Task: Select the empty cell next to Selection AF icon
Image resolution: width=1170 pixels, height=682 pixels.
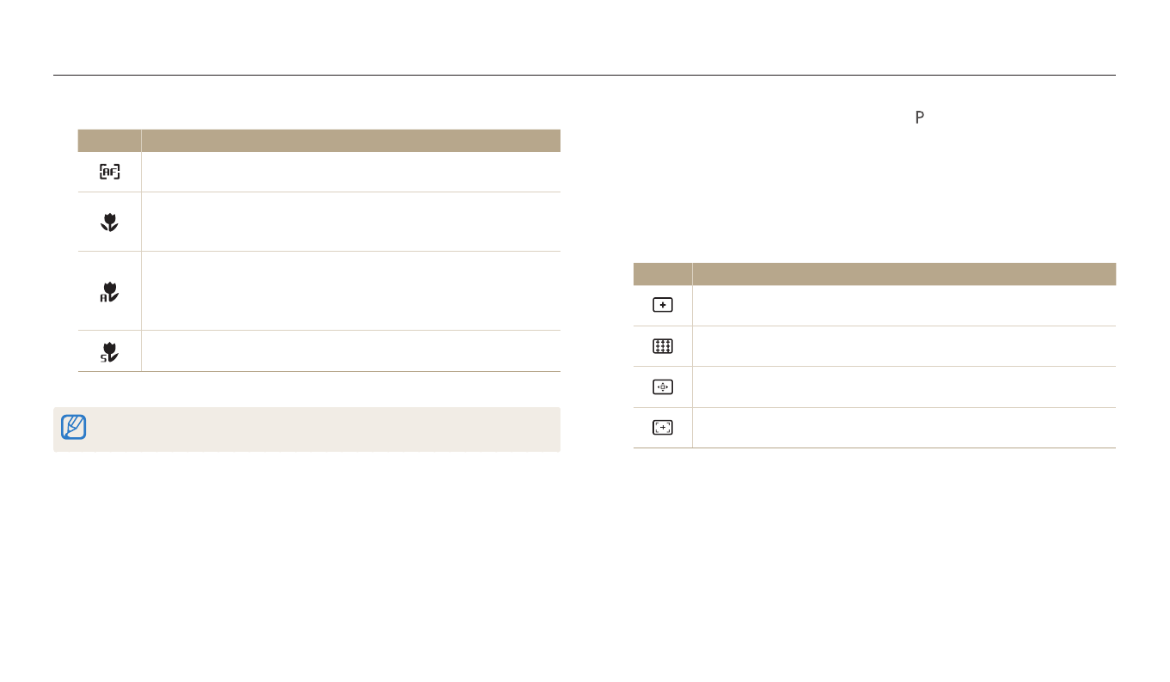Action: [x=904, y=387]
